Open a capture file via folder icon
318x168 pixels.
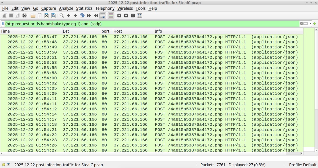click(33, 16)
